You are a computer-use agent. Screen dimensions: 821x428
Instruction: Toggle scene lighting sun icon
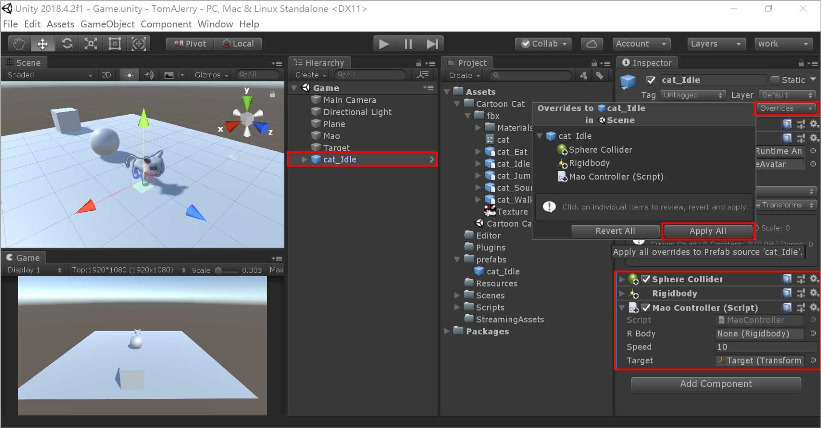pyautogui.click(x=129, y=75)
